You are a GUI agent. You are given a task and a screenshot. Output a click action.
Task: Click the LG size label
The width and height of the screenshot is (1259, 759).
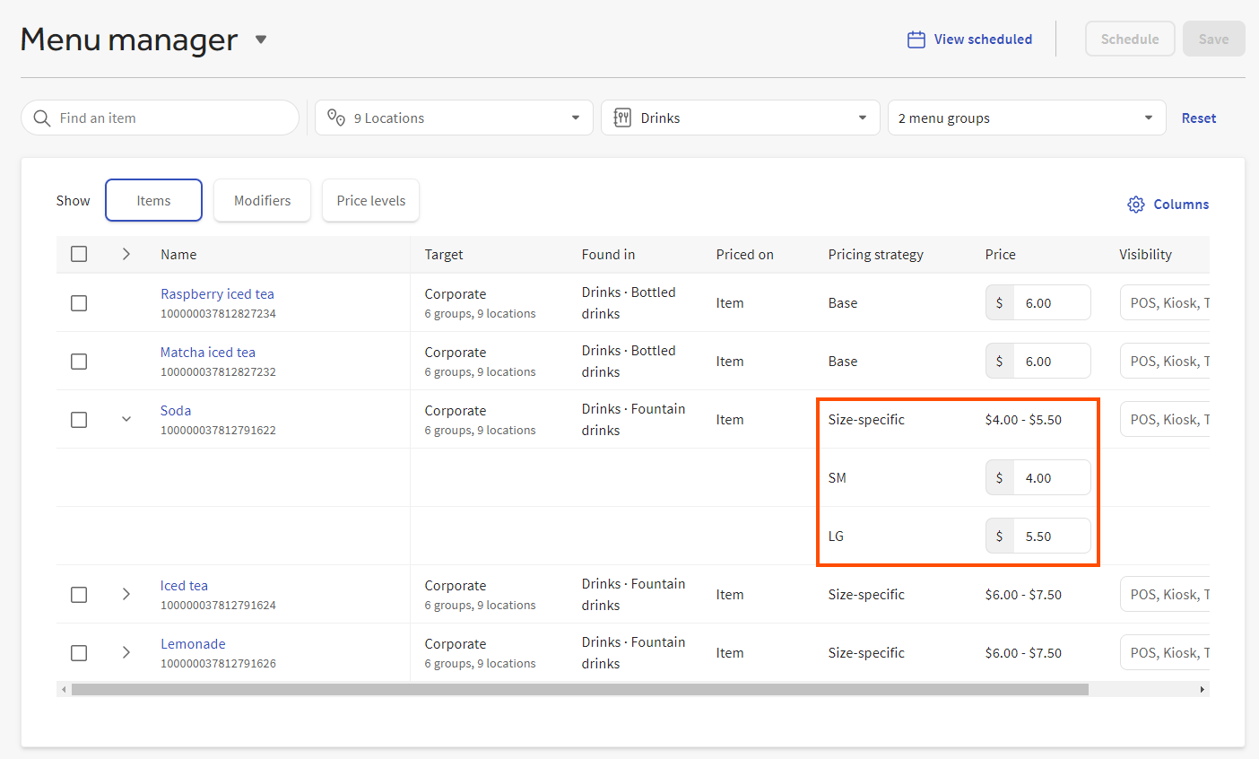coord(836,537)
